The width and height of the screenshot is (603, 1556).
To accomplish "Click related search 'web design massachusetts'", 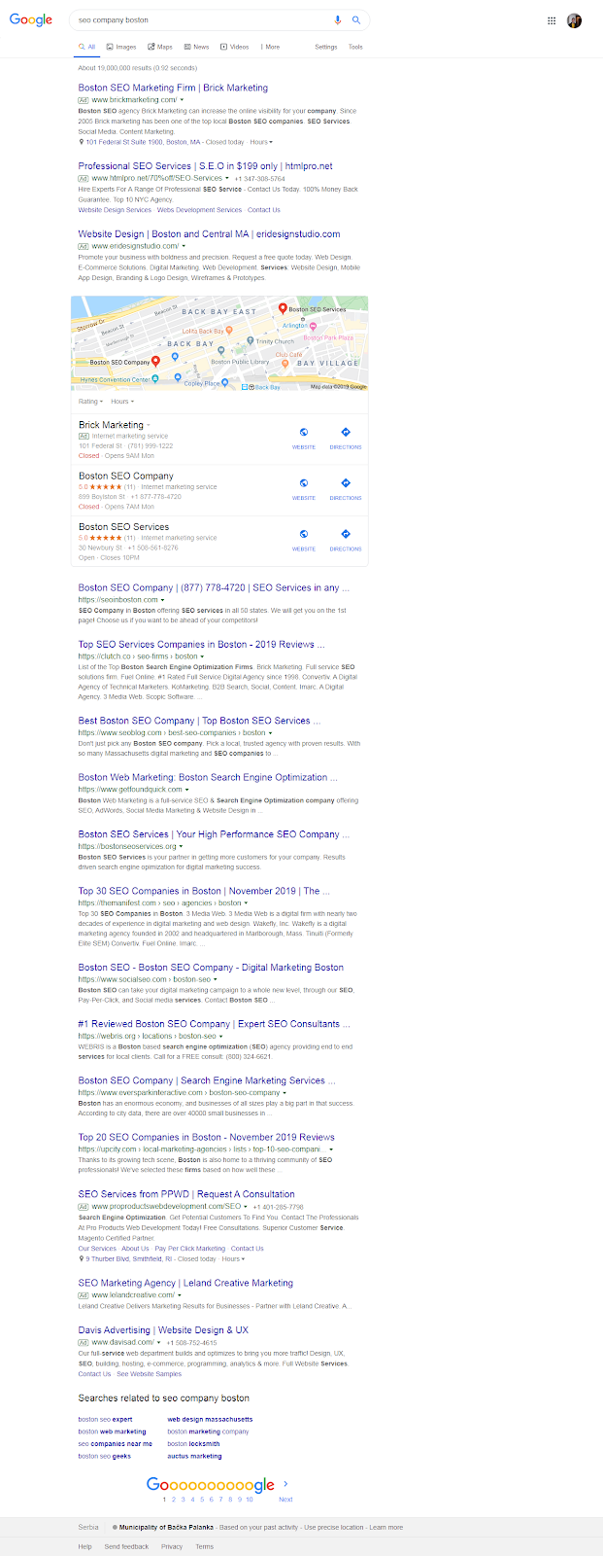I will pos(210,1420).
